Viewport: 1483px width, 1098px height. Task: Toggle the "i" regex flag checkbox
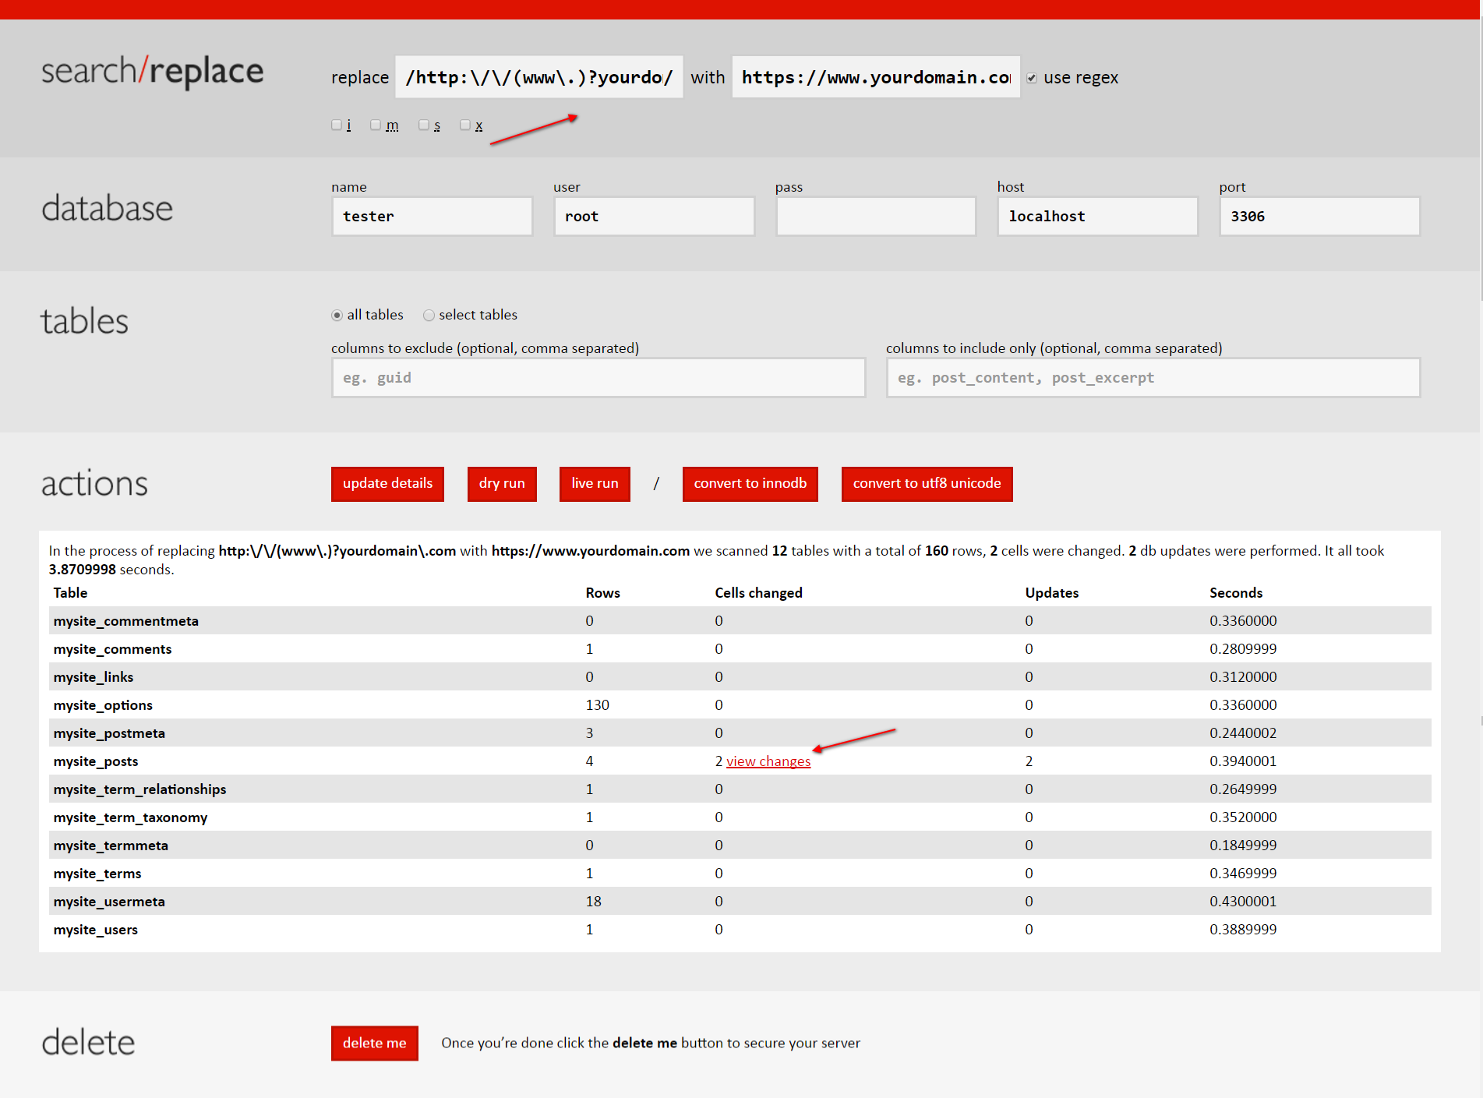click(x=336, y=125)
